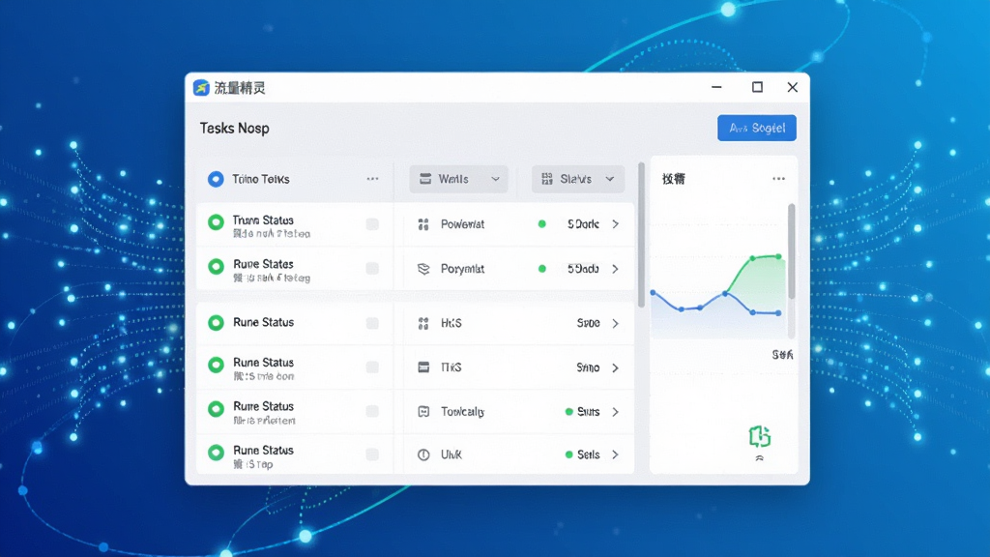990x557 pixels.
Task: Tick the checkbox in Trurn Status row
Action: pyautogui.click(x=372, y=224)
